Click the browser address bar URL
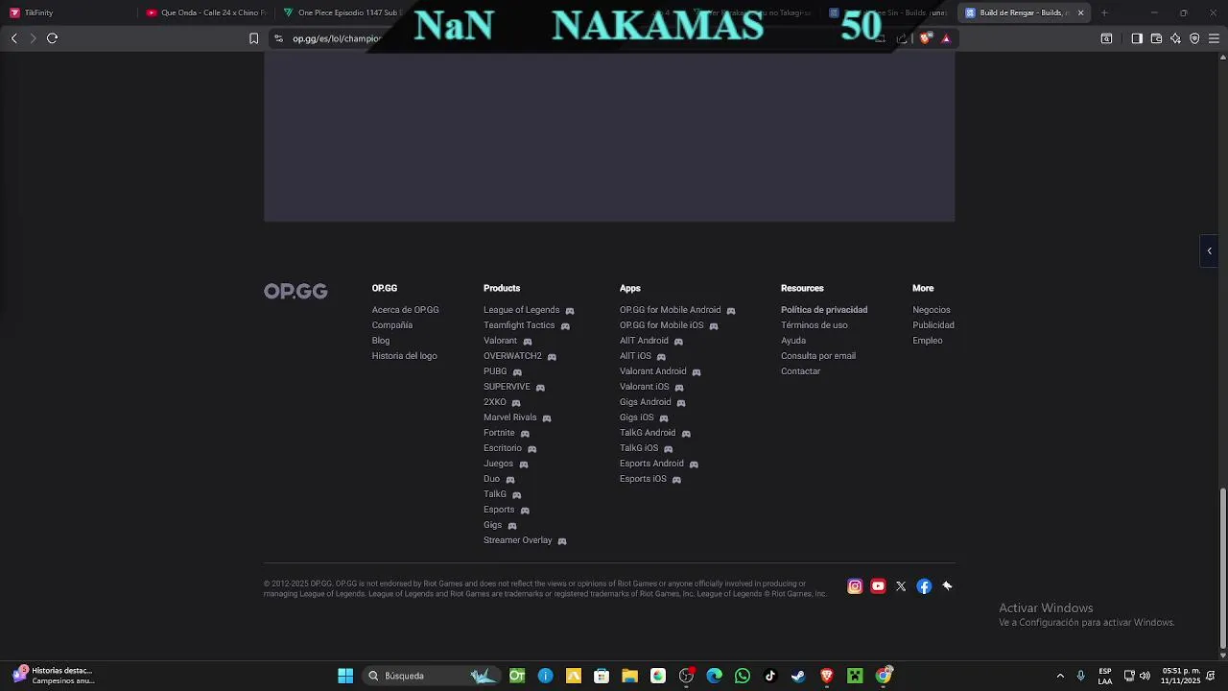 pyautogui.click(x=337, y=38)
